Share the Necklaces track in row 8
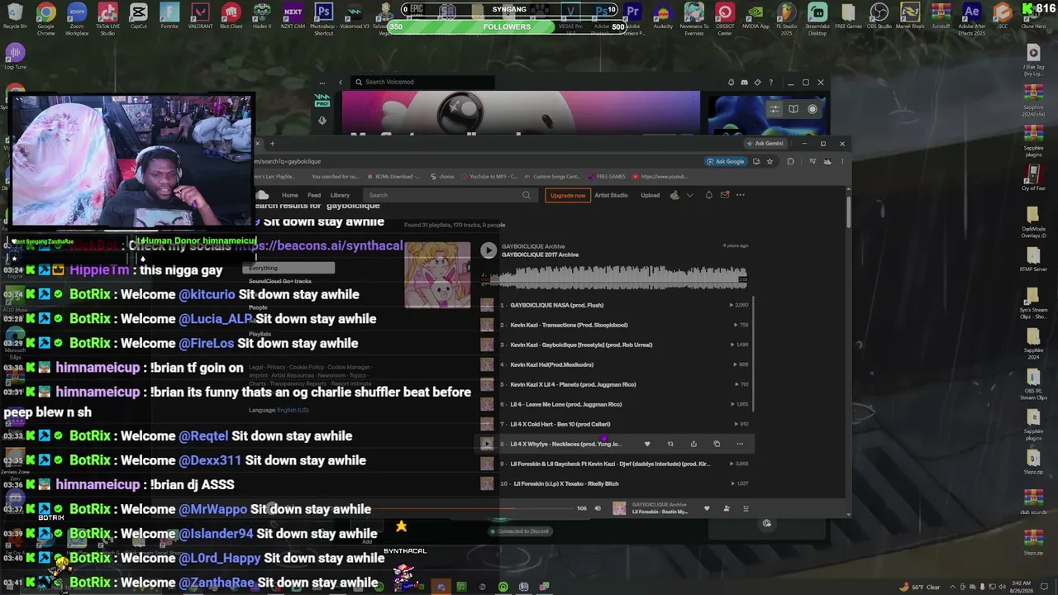Viewport: 1058px width, 595px height. [x=693, y=444]
